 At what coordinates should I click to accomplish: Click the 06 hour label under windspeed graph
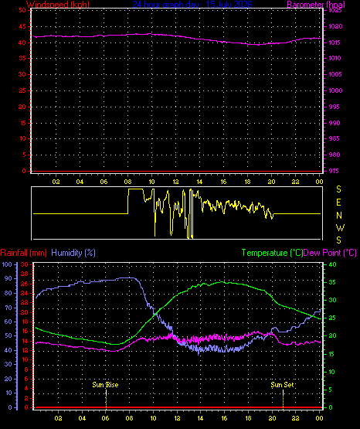(104, 182)
